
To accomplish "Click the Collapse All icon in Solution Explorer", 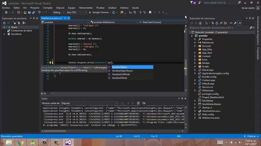I will tap(221, 23).
